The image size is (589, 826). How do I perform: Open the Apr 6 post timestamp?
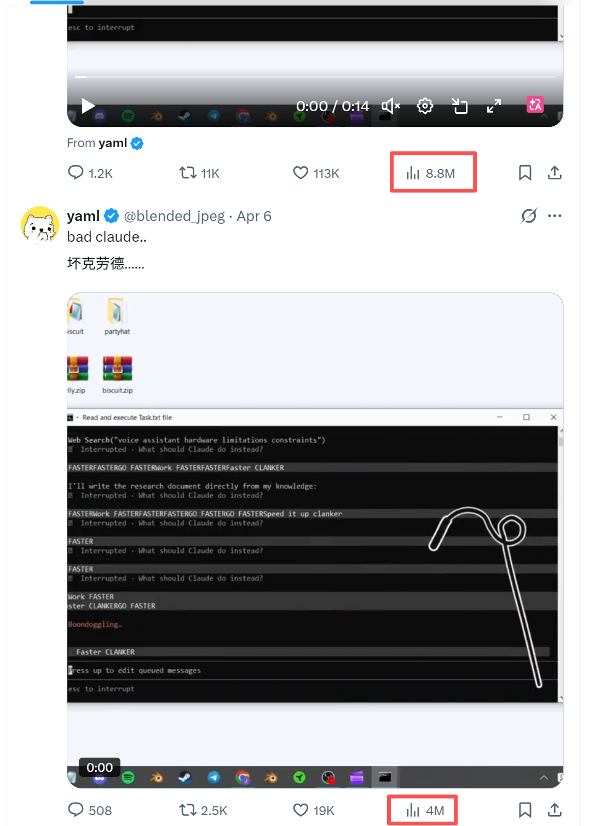[x=254, y=216]
